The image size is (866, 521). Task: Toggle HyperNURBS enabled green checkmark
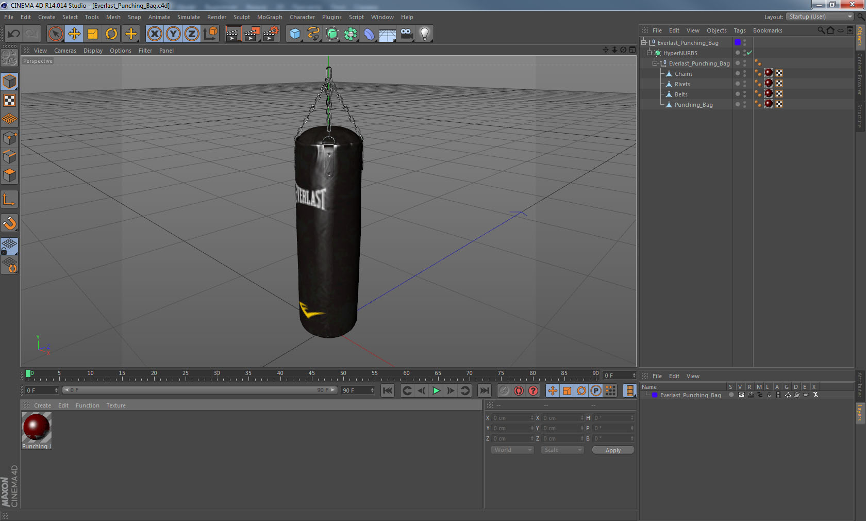(750, 53)
